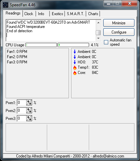Click the flame icon beside Core
This screenshot has width=140, height=161.
75,73
